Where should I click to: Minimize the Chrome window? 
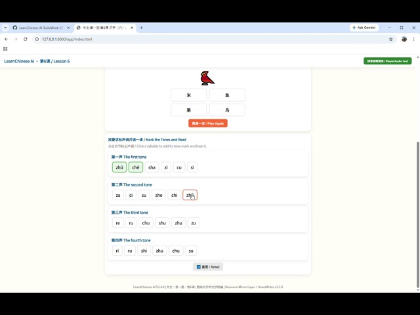(389, 28)
